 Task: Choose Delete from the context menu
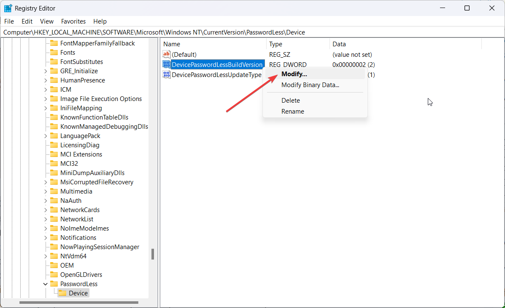pyautogui.click(x=315, y=101)
